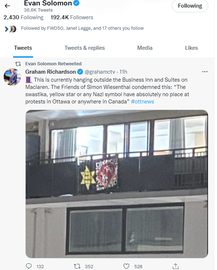Like the tweet with the heart icon

coord(127,266)
